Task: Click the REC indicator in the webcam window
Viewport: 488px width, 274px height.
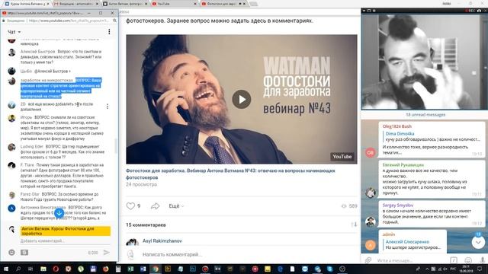Action: [x=470, y=11]
